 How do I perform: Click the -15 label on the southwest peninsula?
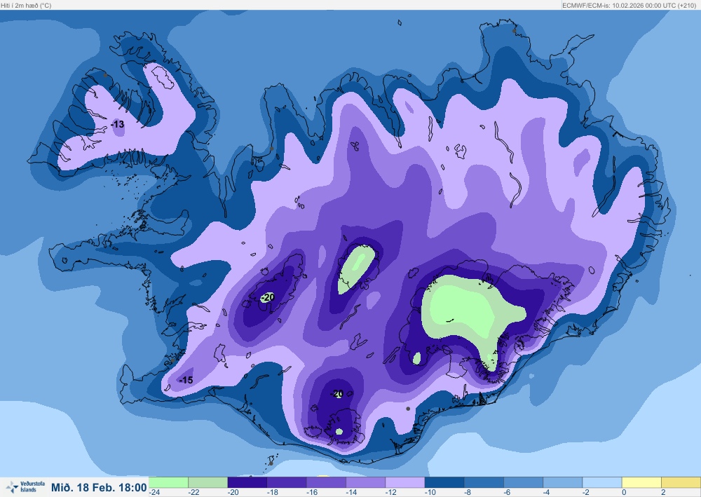coord(186,380)
